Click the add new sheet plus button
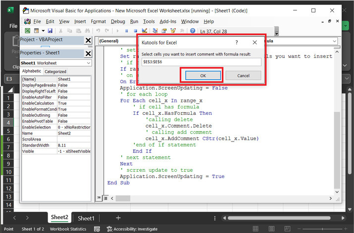The image size is (354, 233). coord(118,218)
